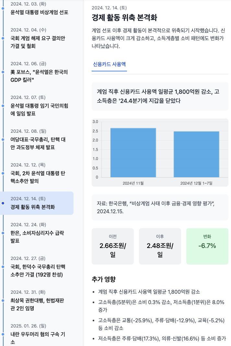
Task: Click the highlighted 2024. 12. 14. timeline entry
Action: pos(38,203)
